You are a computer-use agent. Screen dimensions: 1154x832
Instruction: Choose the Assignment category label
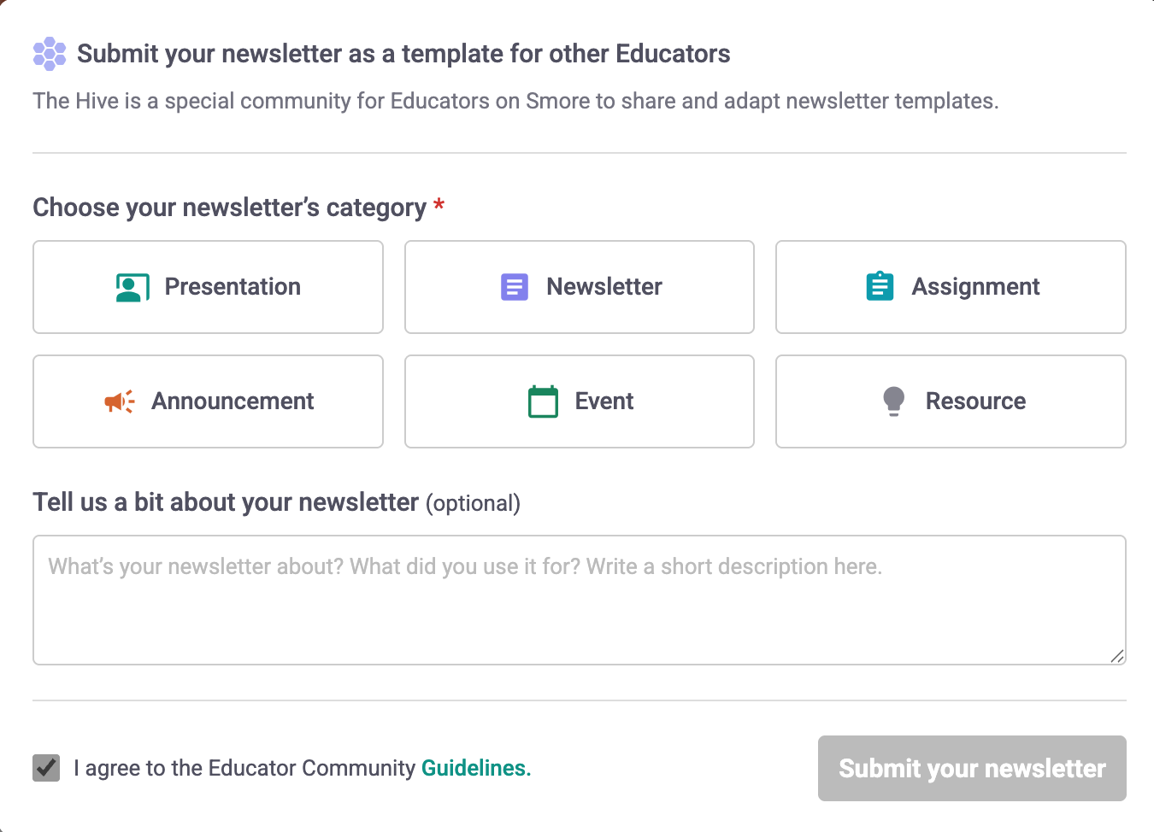pos(975,287)
